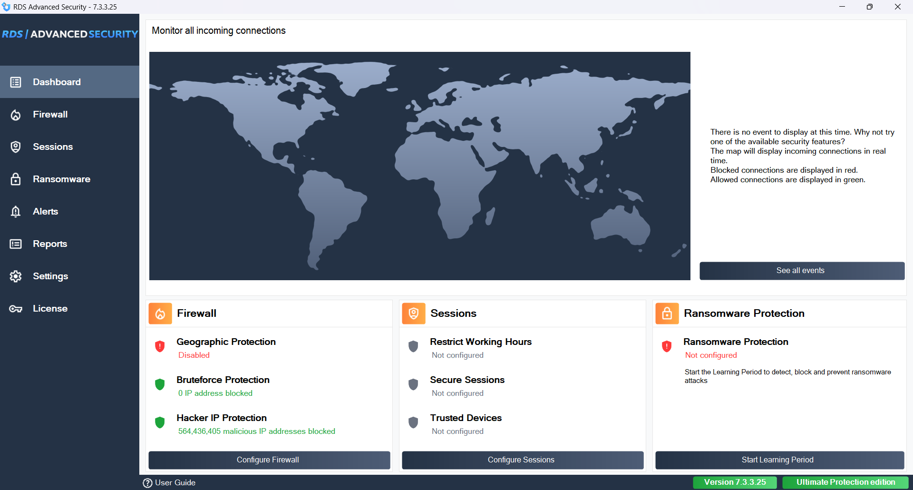Click the License key icon in sidebar

(x=16, y=309)
